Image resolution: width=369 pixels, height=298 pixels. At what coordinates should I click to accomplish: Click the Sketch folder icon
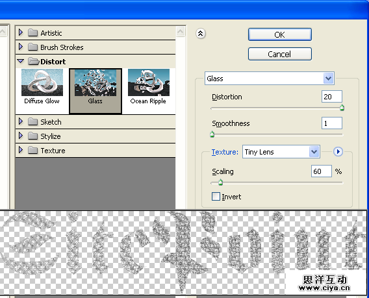tap(32, 122)
